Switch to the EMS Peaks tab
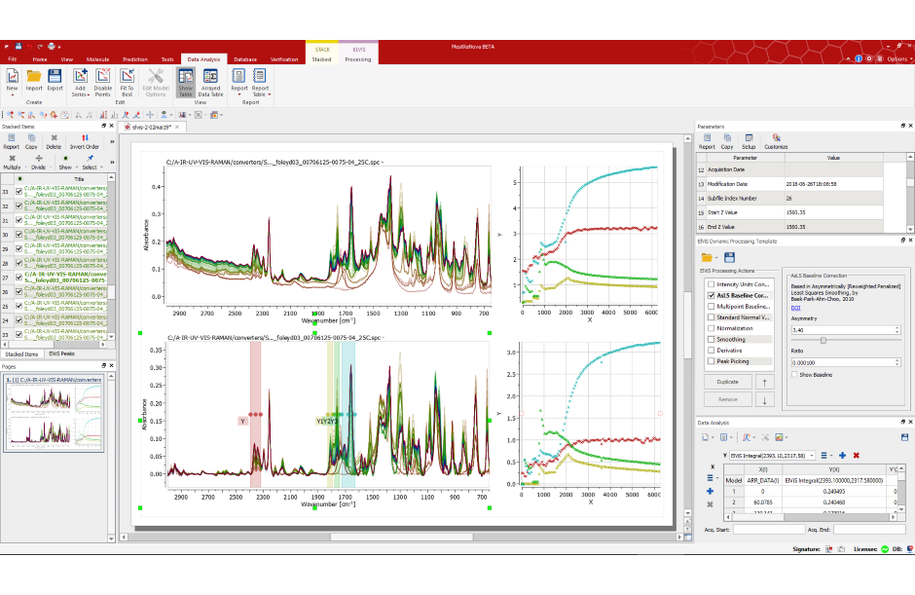915x595 pixels. [x=62, y=353]
